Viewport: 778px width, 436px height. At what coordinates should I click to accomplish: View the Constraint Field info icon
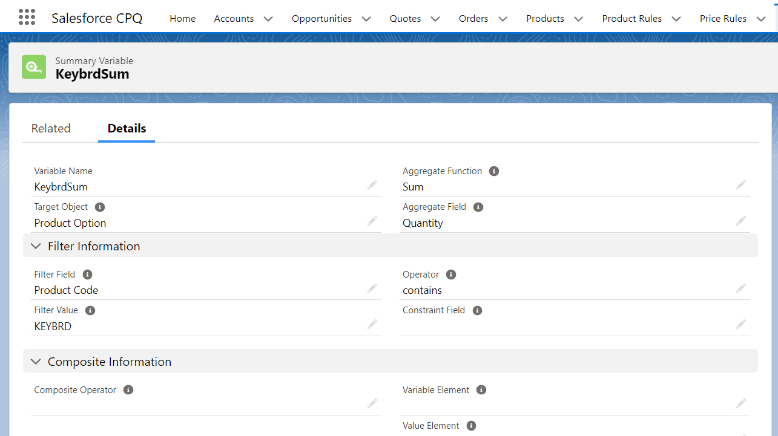pos(477,310)
